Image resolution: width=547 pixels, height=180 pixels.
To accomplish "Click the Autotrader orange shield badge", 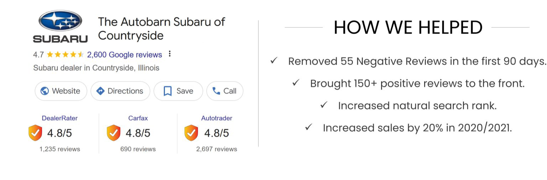I will [x=191, y=133].
